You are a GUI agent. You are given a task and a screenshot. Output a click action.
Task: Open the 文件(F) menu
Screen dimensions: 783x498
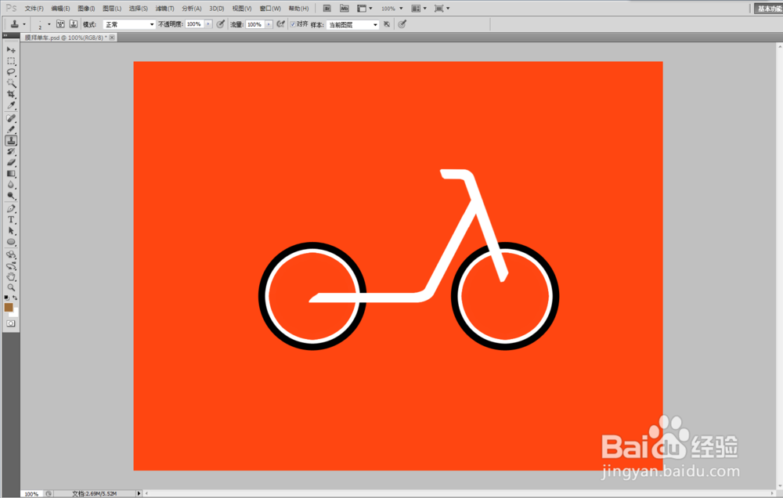click(34, 9)
